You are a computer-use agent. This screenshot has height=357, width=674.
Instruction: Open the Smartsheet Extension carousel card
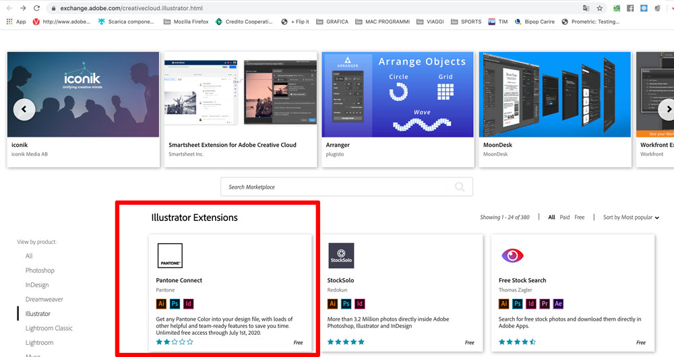tap(241, 110)
